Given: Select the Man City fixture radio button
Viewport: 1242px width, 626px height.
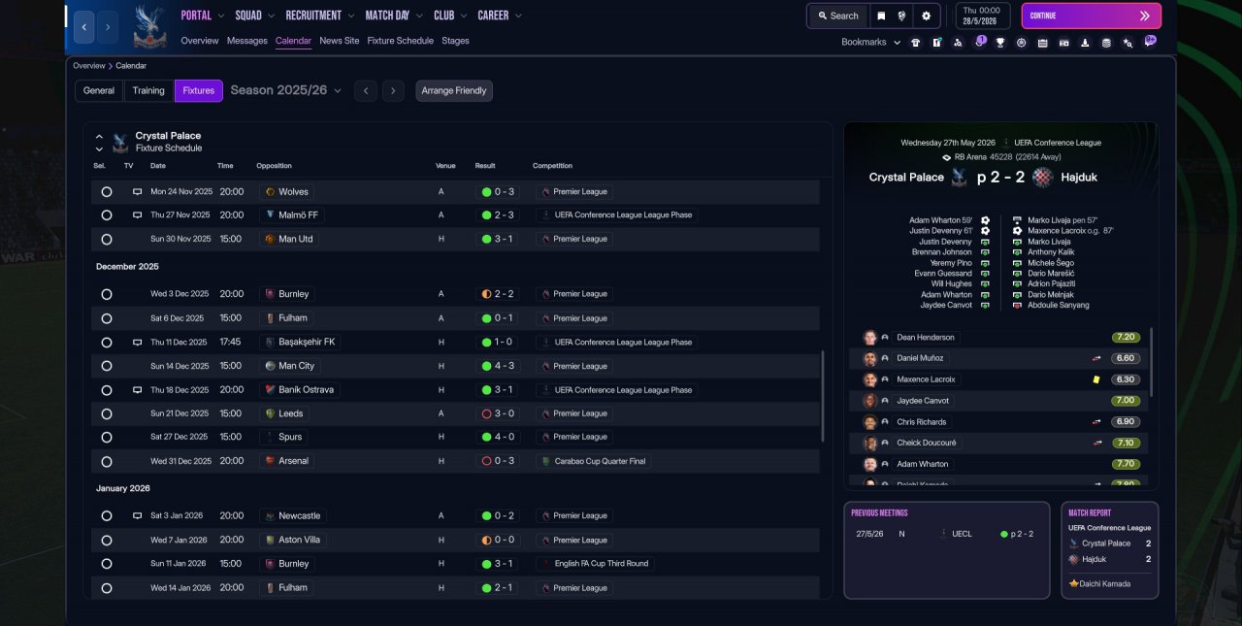Looking at the screenshot, I should pos(107,366).
